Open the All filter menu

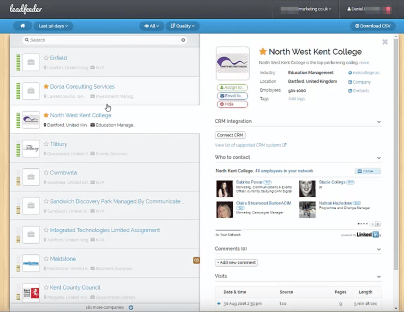pos(151,26)
